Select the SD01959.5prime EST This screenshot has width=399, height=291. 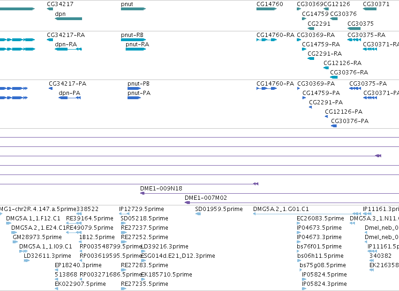click(198, 214)
